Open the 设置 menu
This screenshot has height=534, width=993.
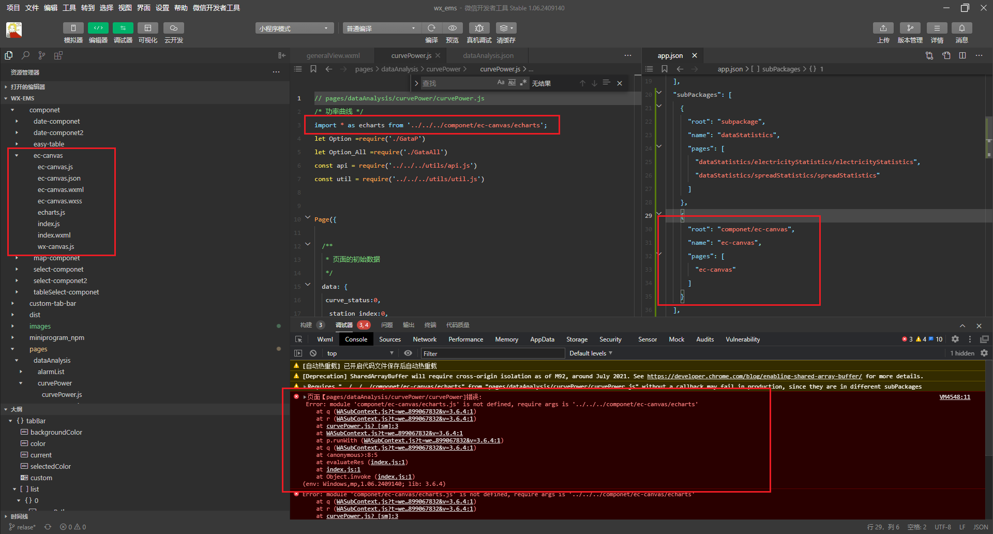tap(162, 8)
